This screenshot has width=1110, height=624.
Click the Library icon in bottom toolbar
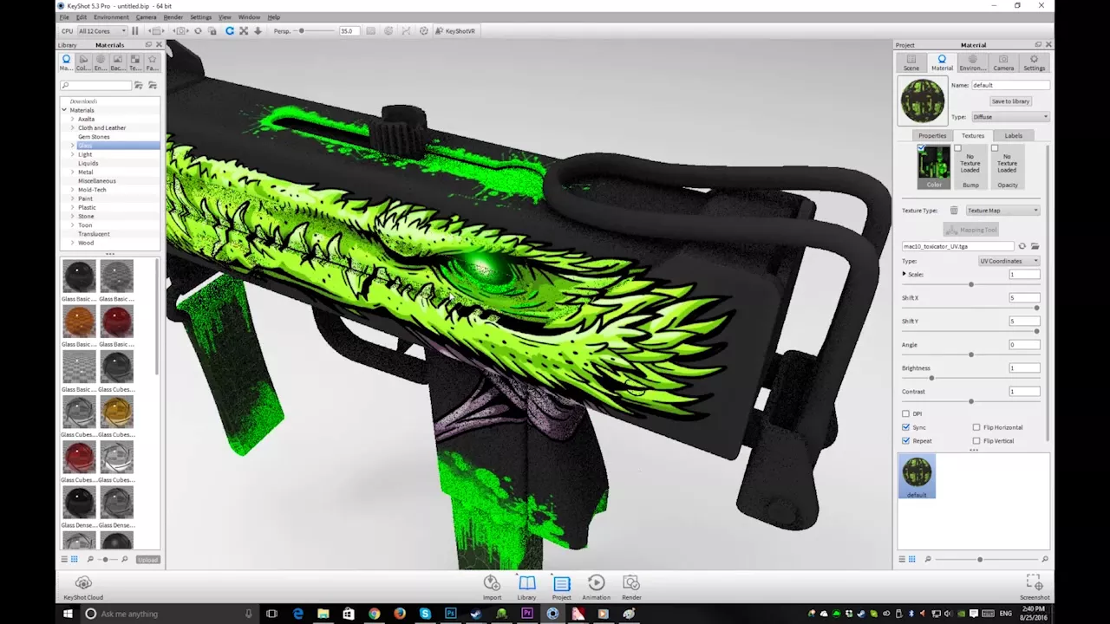(x=526, y=587)
